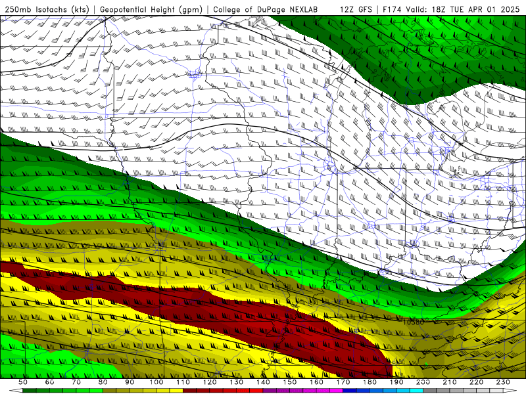Viewport: 526px width, 394px height.
Task: Click the legend value 130
Action: coord(237,382)
